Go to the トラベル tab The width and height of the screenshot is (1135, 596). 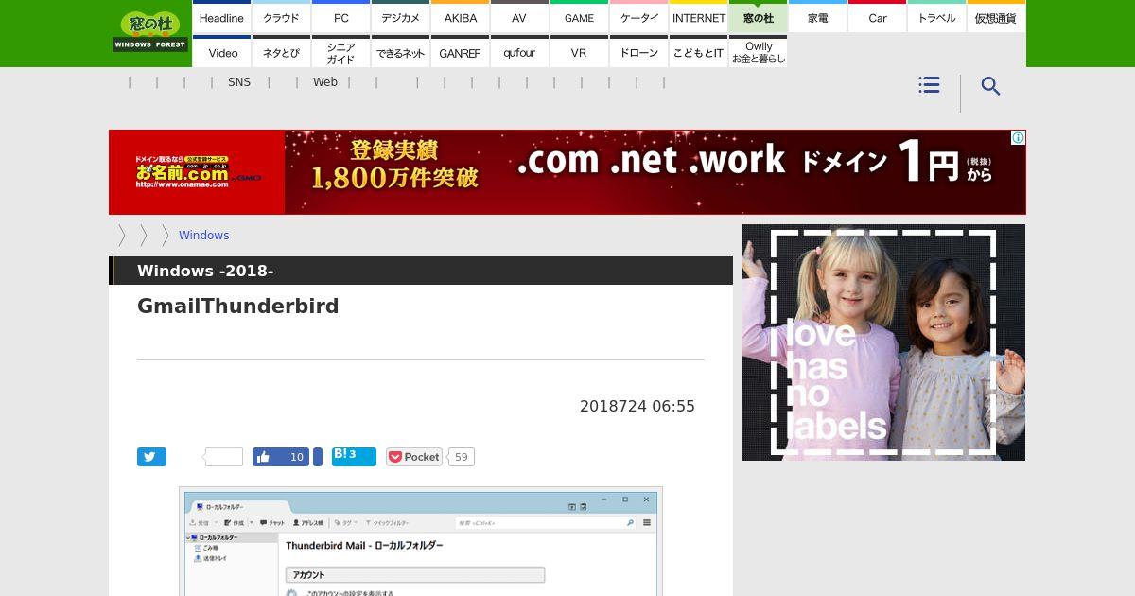(x=936, y=17)
